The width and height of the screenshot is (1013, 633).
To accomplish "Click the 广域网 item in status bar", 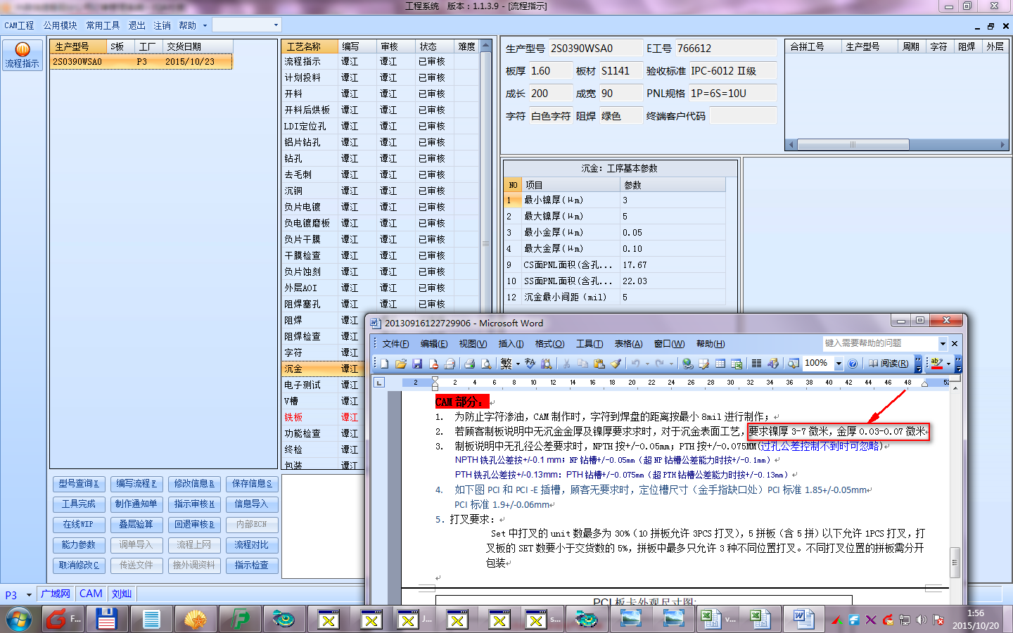I will coord(56,594).
